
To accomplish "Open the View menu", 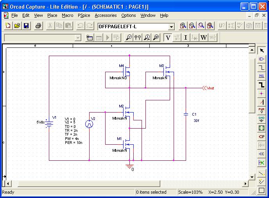I will tap(38, 15).
